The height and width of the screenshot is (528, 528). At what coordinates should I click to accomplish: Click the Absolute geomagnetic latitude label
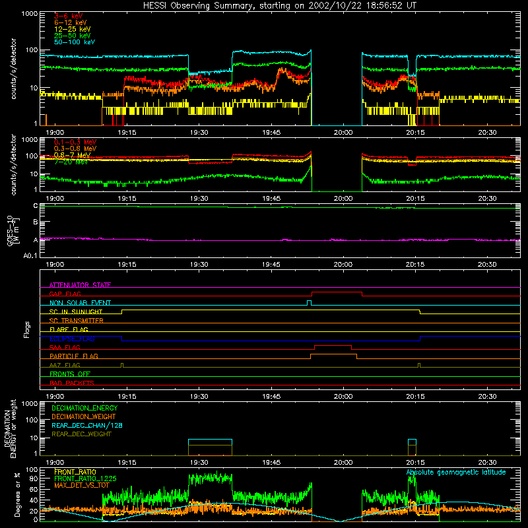[x=456, y=472]
